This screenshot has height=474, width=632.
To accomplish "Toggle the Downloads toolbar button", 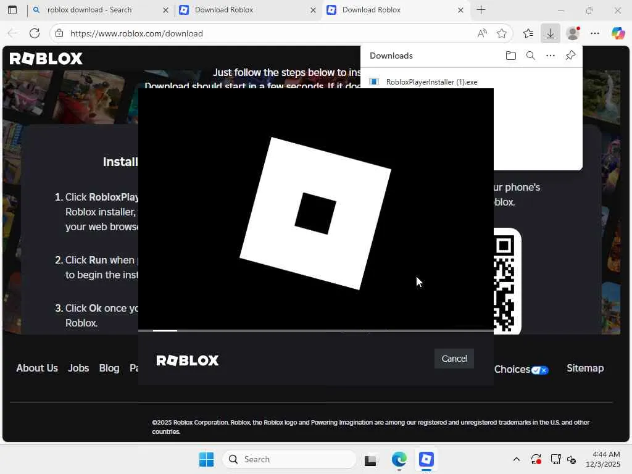I will [x=550, y=33].
